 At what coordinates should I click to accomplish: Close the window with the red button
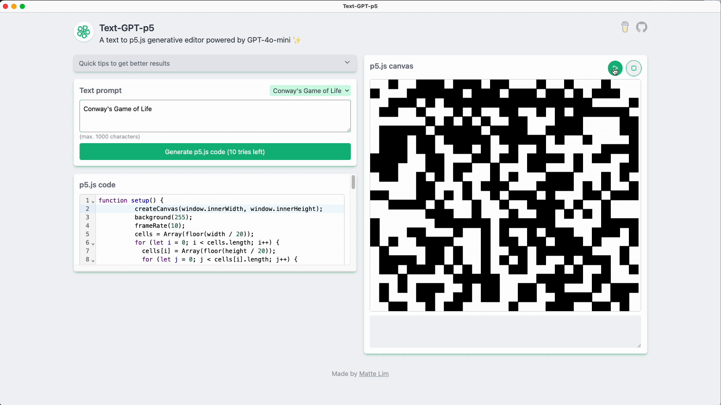(5, 6)
